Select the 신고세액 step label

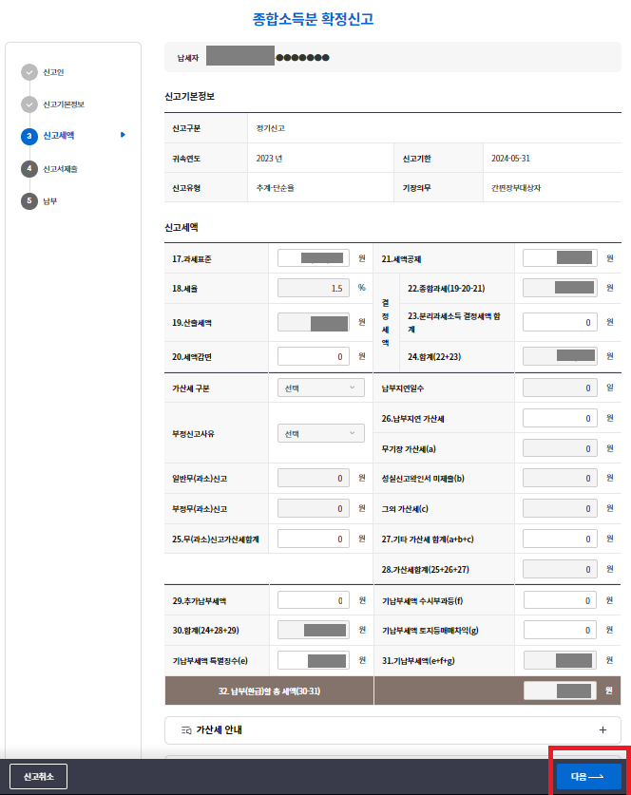tap(58, 136)
